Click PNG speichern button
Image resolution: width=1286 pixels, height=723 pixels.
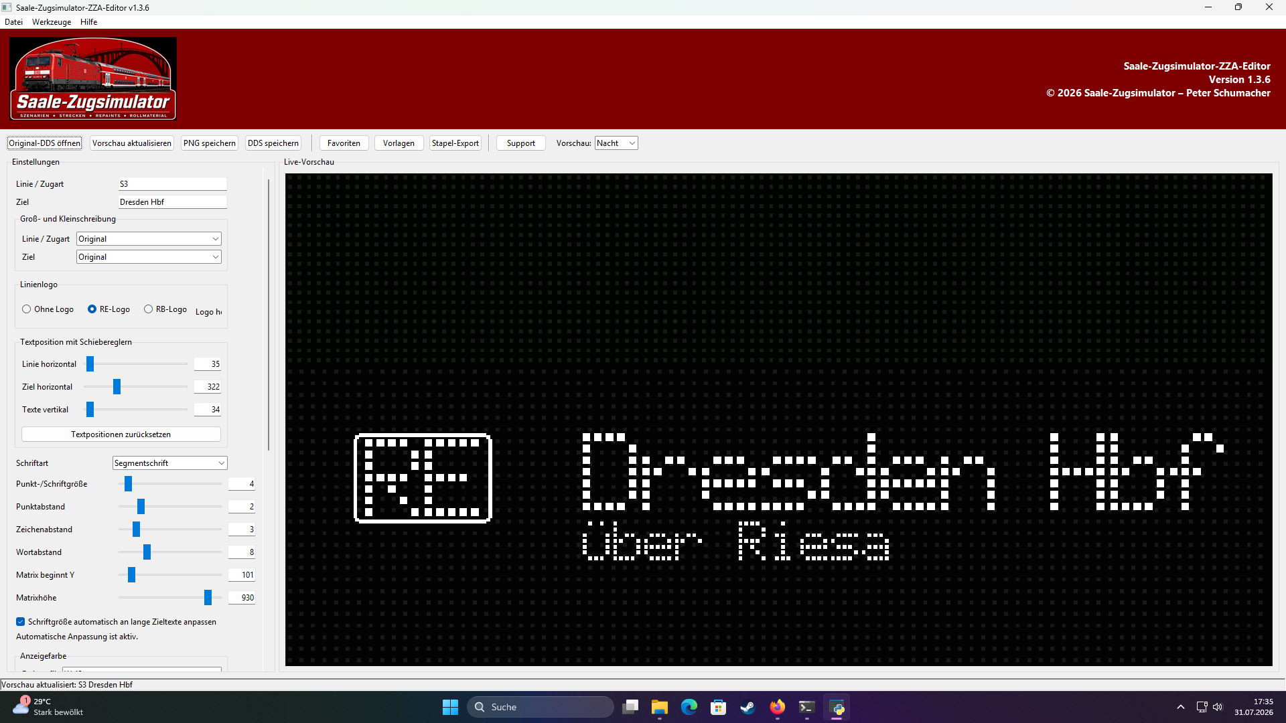210,143
